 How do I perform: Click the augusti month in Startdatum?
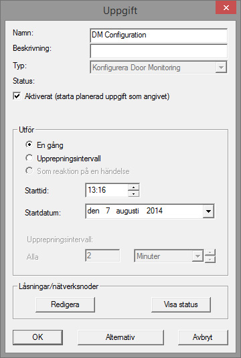[127, 211]
